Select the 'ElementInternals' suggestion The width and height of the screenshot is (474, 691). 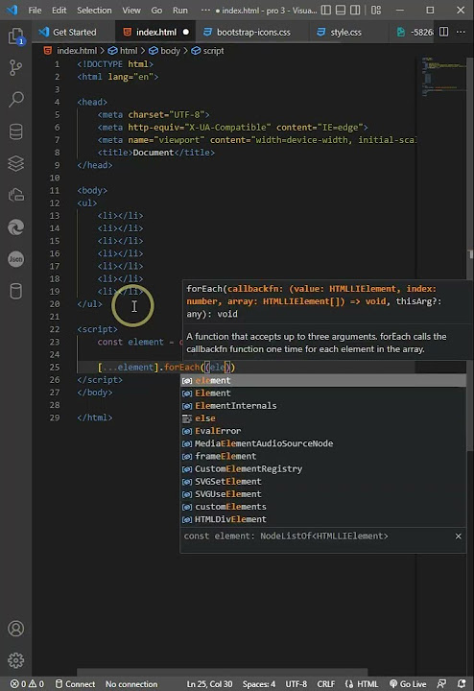[323, 405]
